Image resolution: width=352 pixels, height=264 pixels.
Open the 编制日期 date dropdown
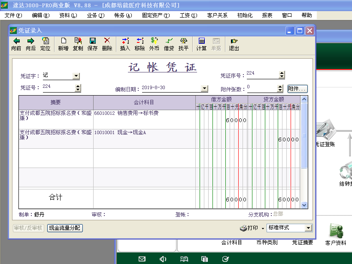(204, 88)
